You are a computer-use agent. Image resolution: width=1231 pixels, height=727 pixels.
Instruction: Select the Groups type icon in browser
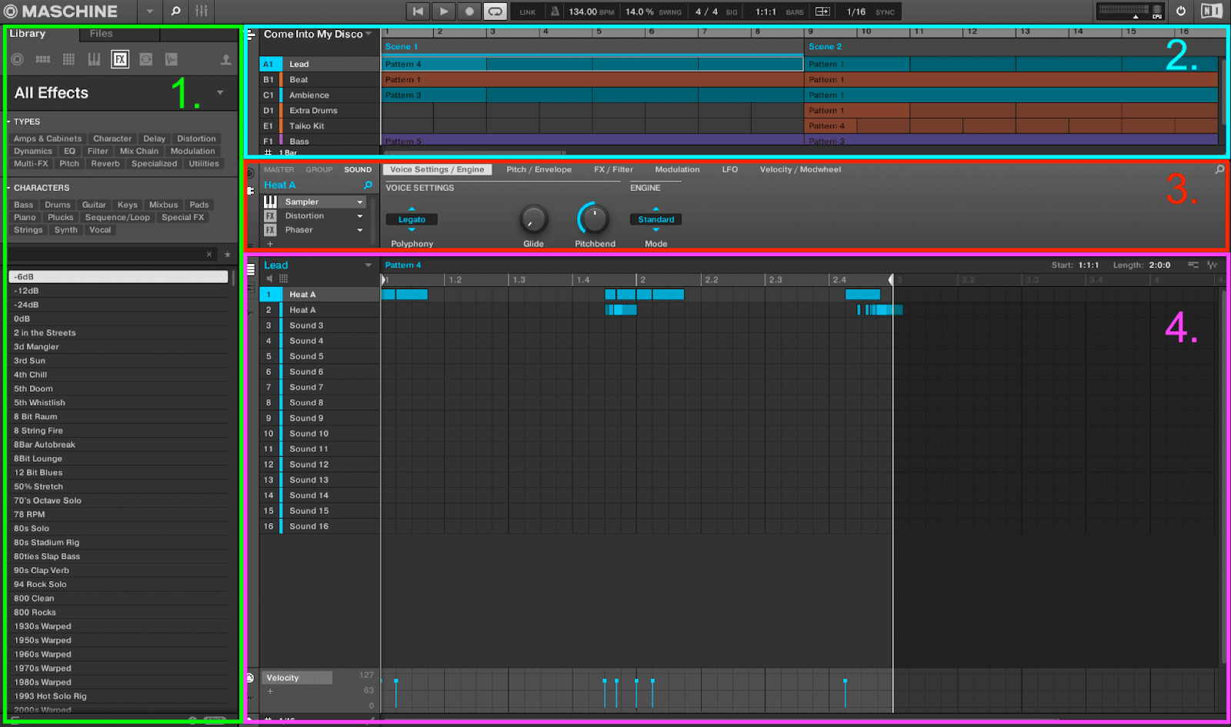click(43, 59)
